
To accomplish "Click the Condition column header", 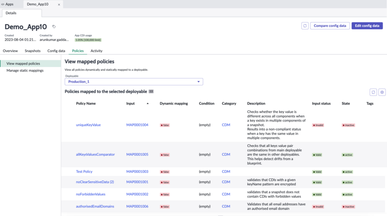I will point(207,104).
